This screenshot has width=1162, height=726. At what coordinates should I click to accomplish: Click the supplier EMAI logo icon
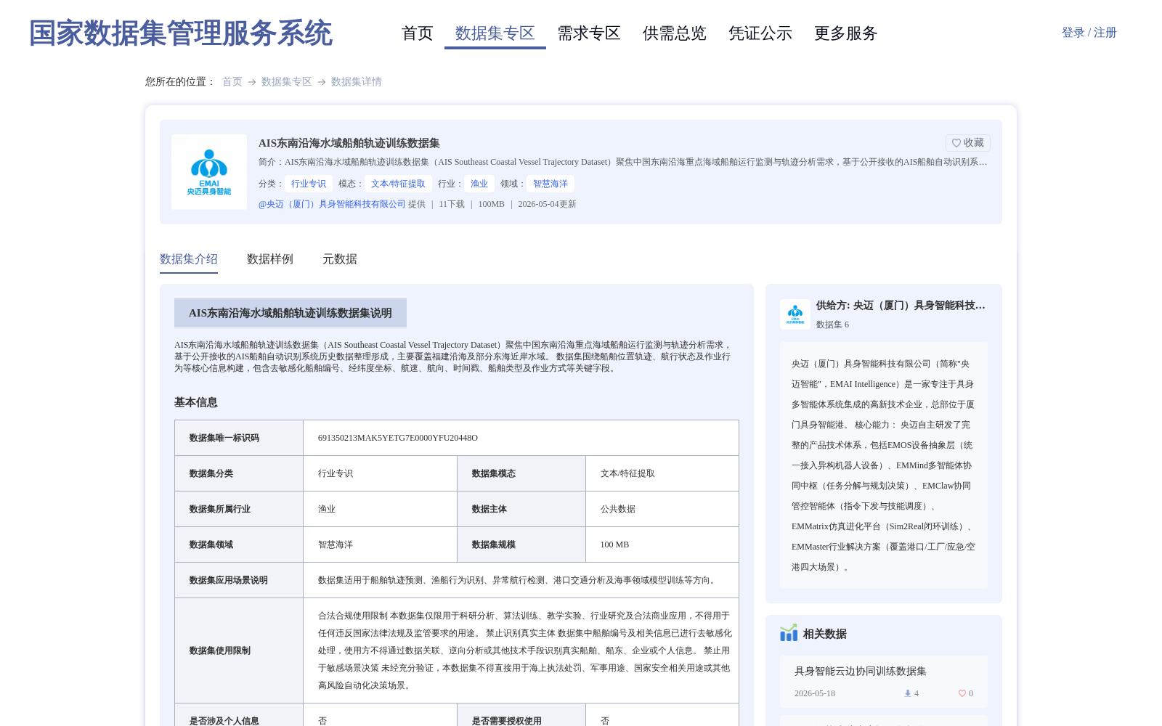pos(795,314)
